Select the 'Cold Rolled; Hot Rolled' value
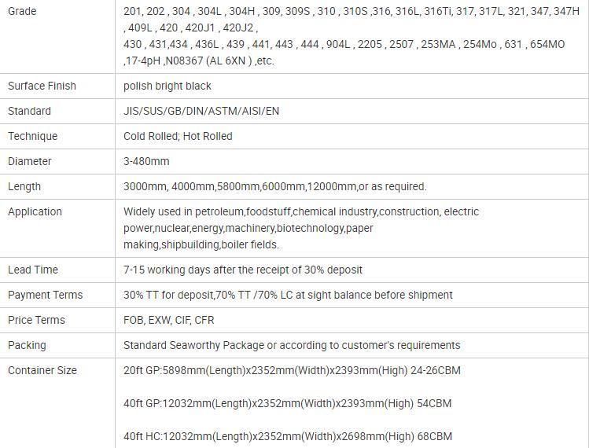The height and width of the screenshot is (448, 589). [x=178, y=136]
